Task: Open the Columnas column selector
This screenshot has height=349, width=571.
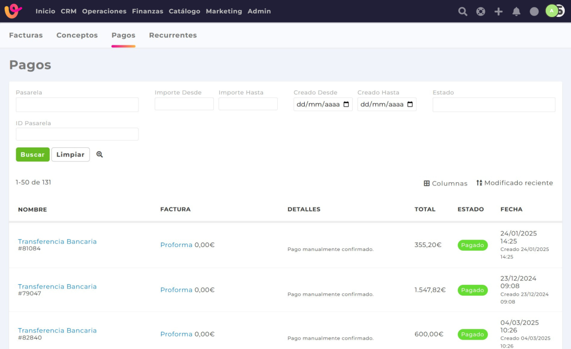Action: tap(446, 183)
